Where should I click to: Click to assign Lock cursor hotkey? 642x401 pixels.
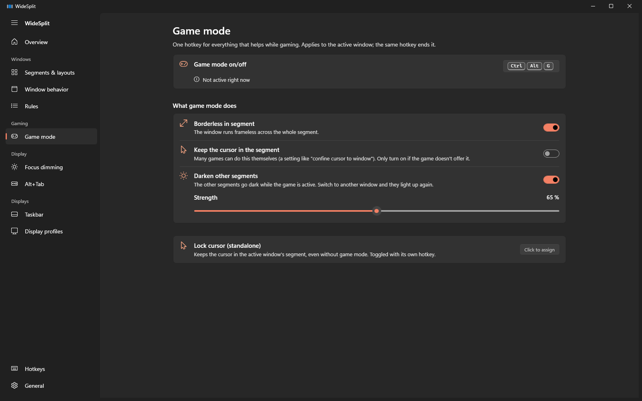click(539, 249)
